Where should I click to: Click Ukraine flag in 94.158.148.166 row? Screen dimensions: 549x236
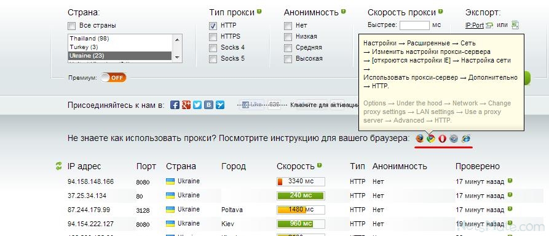pyautogui.click(x=170, y=181)
